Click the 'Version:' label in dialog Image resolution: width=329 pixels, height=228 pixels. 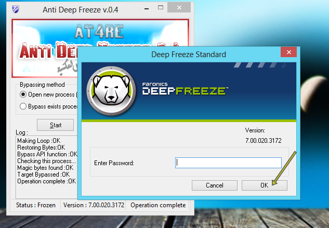[x=255, y=130]
